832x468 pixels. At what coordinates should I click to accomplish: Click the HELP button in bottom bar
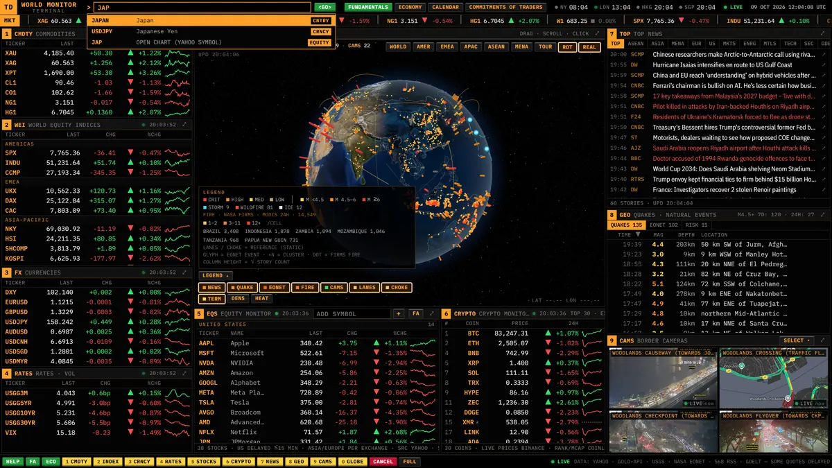[12, 461]
